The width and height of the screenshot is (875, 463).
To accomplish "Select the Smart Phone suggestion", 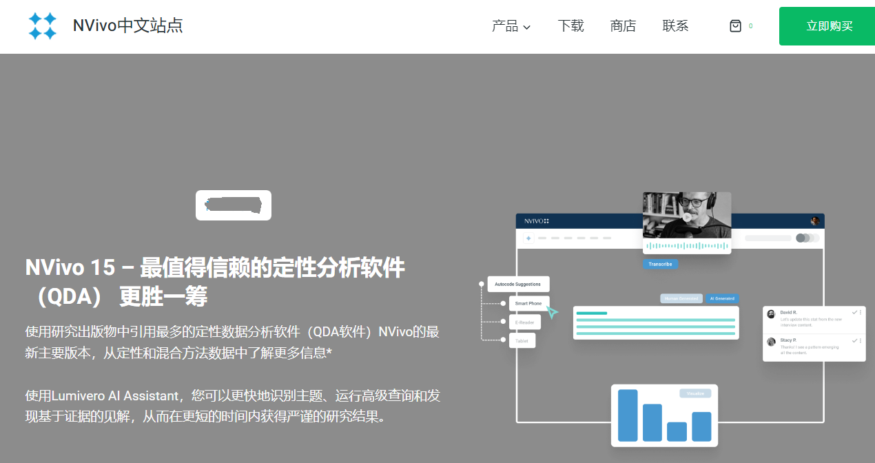I will pos(528,303).
